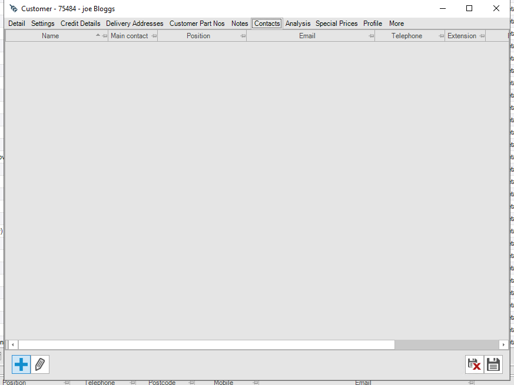Go to the Special Prices tab
514x385 pixels.
pos(336,24)
